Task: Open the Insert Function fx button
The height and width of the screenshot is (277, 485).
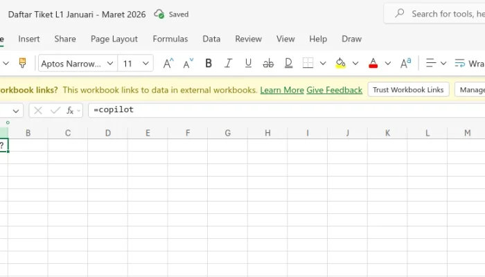Action: (70, 110)
